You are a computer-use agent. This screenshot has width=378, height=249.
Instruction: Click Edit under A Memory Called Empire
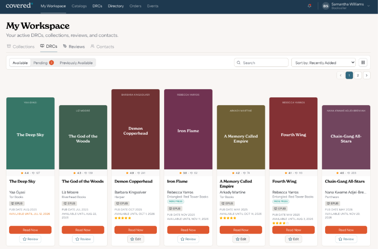(241, 239)
